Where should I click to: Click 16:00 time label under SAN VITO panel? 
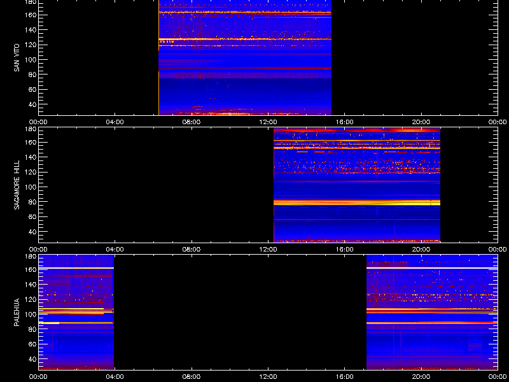click(x=345, y=122)
